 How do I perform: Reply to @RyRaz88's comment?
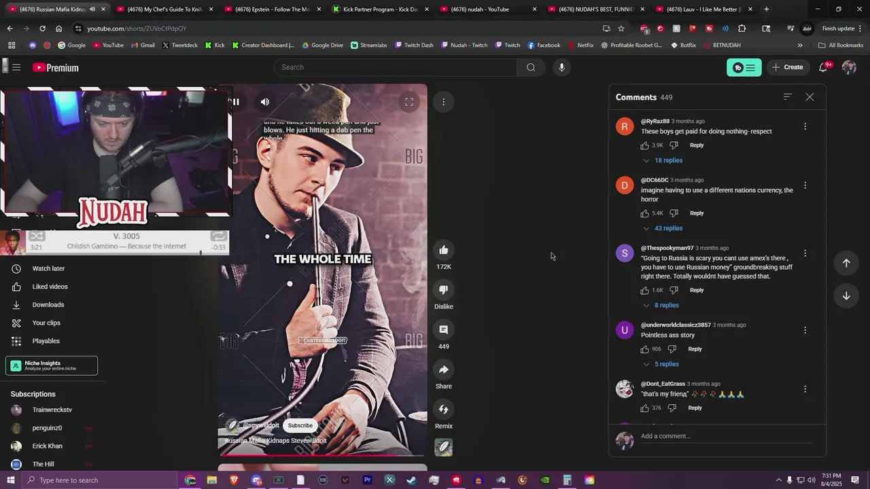(697, 145)
